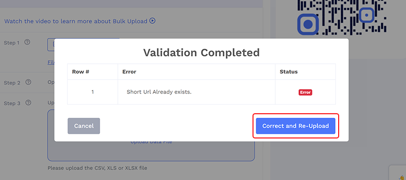Select the row number 1 cell
This screenshot has height=180, width=406.
pyautogui.click(x=93, y=92)
